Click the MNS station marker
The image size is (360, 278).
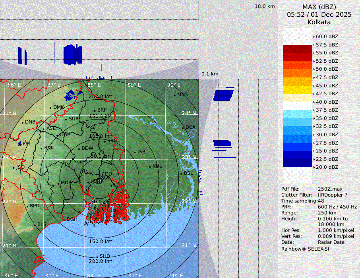(174, 95)
